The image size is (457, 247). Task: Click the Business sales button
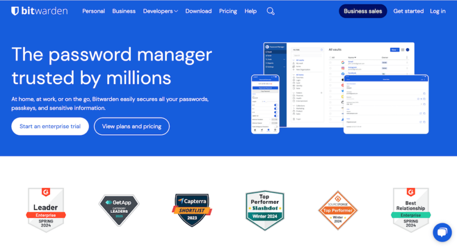(x=363, y=11)
